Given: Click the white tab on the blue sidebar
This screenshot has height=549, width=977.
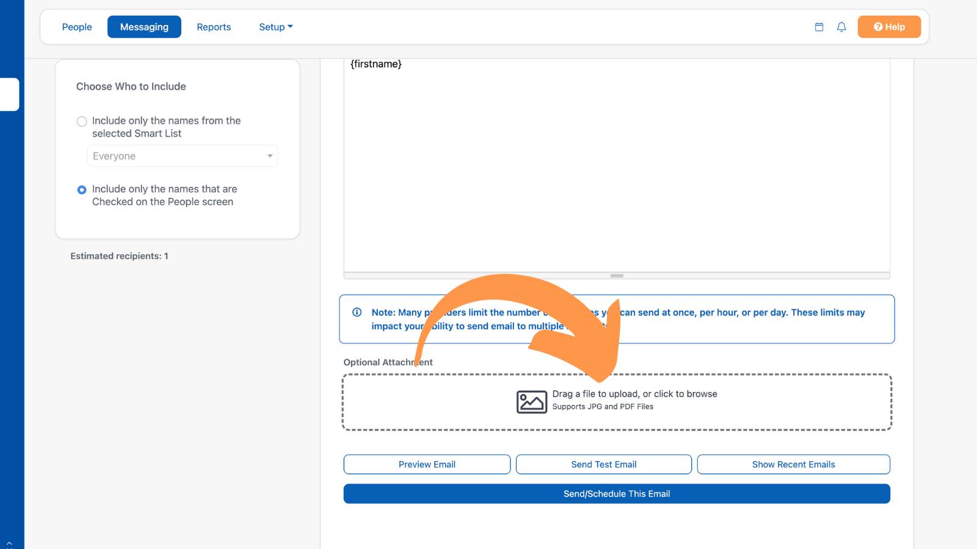Looking at the screenshot, I should [x=9, y=95].
